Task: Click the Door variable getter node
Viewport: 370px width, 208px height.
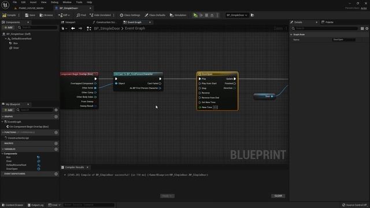Action: click(x=264, y=96)
